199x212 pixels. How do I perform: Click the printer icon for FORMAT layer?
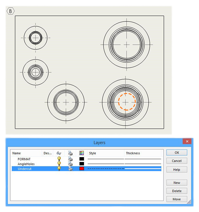(x=70, y=159)
